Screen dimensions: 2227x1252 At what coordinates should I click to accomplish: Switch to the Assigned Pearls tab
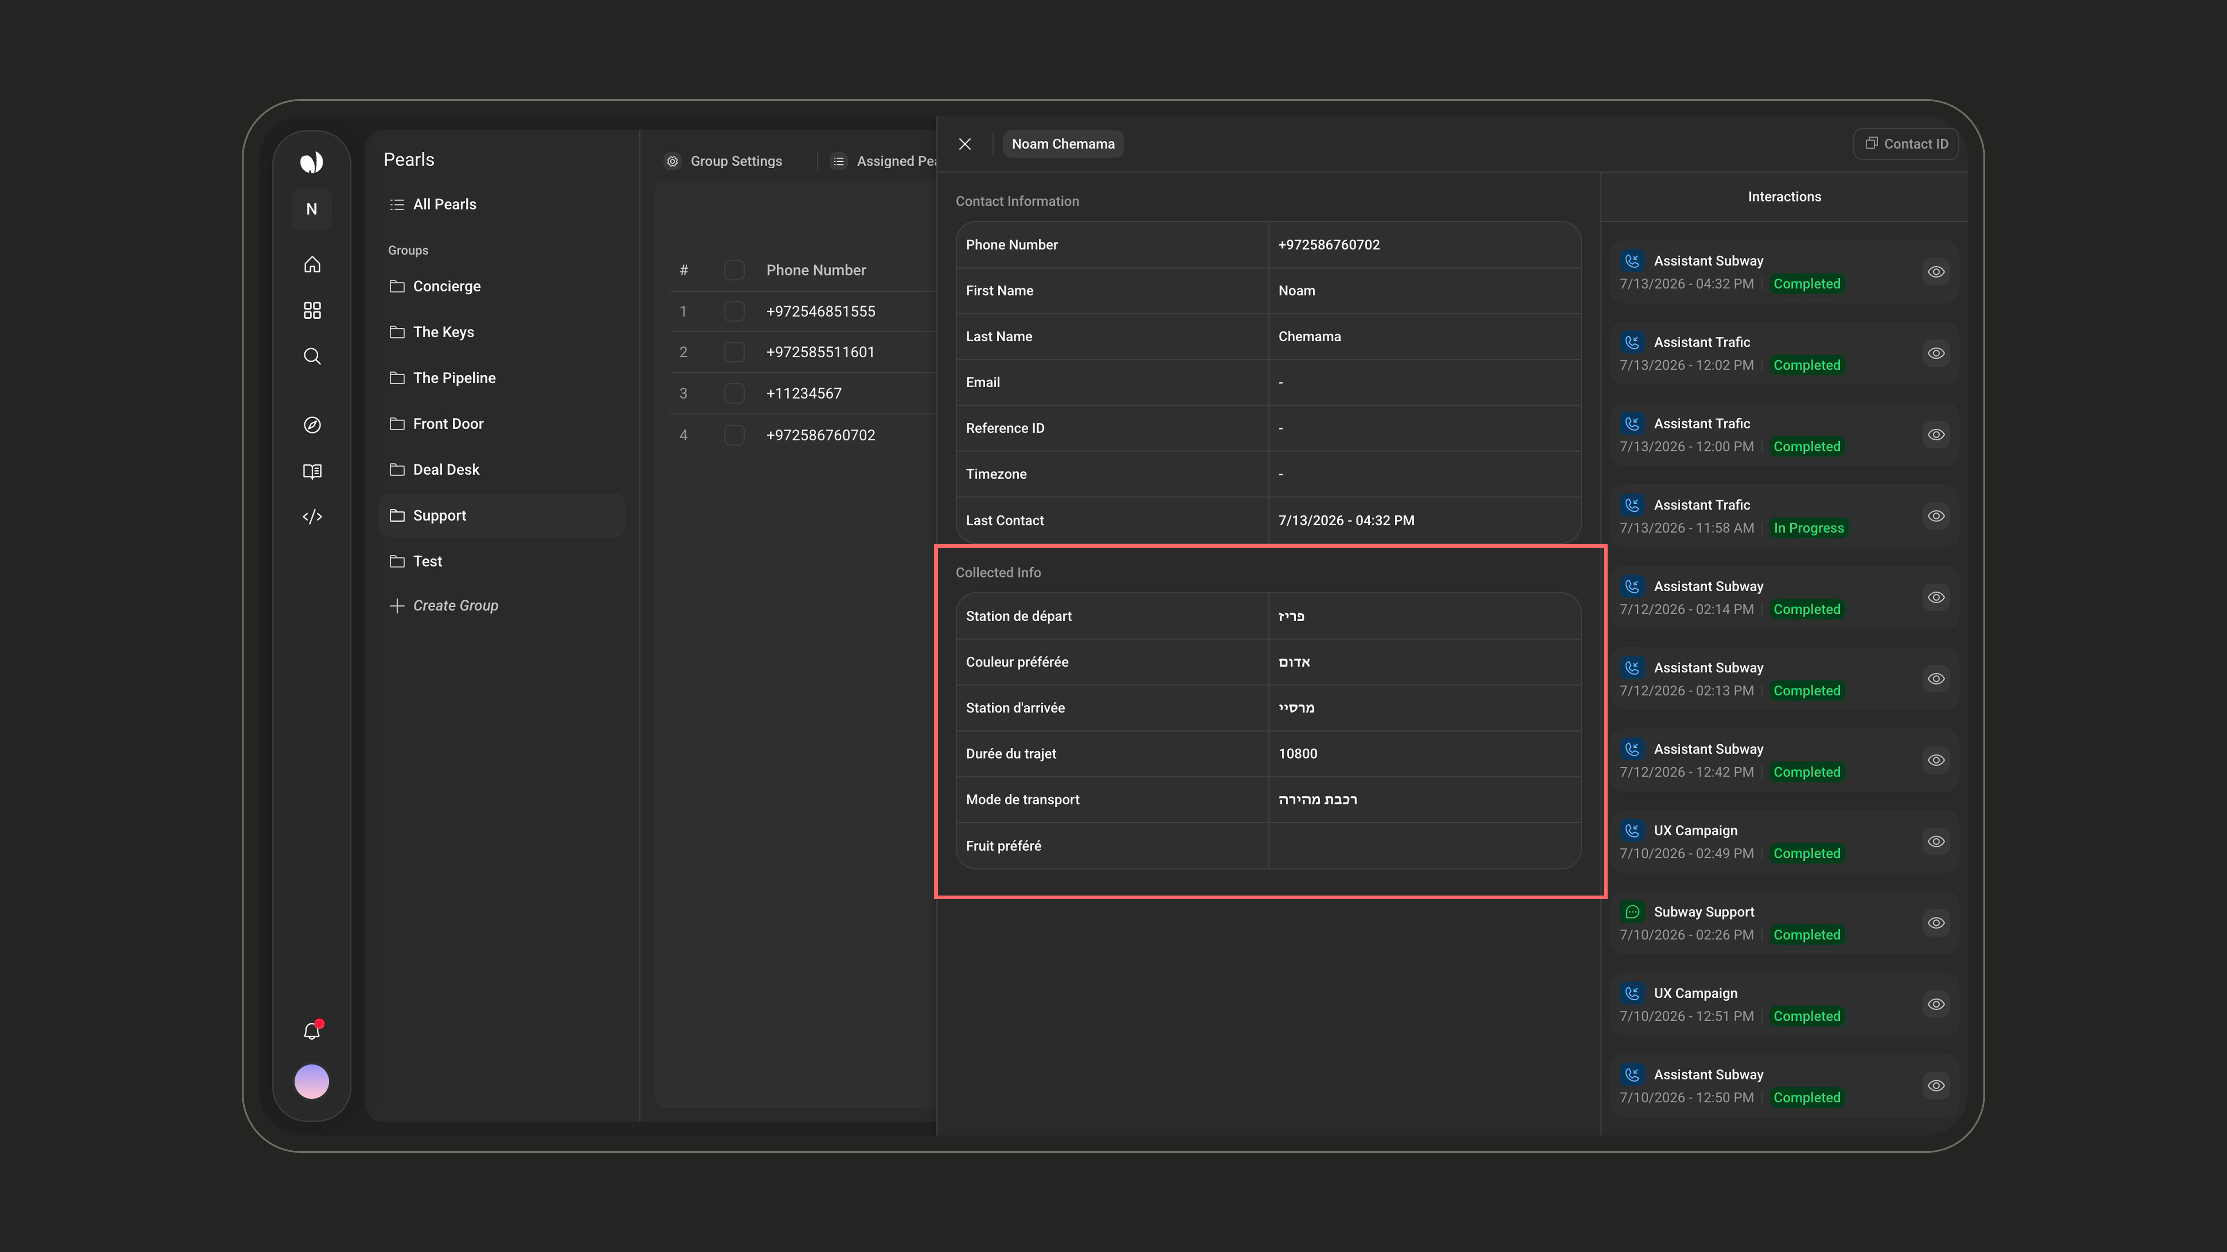(x=883, y=162)
